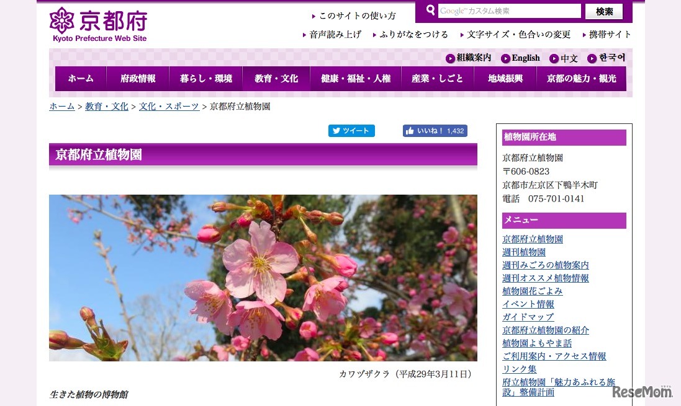
Task: Select the 한국어 language option
Action: click(611, 58)
